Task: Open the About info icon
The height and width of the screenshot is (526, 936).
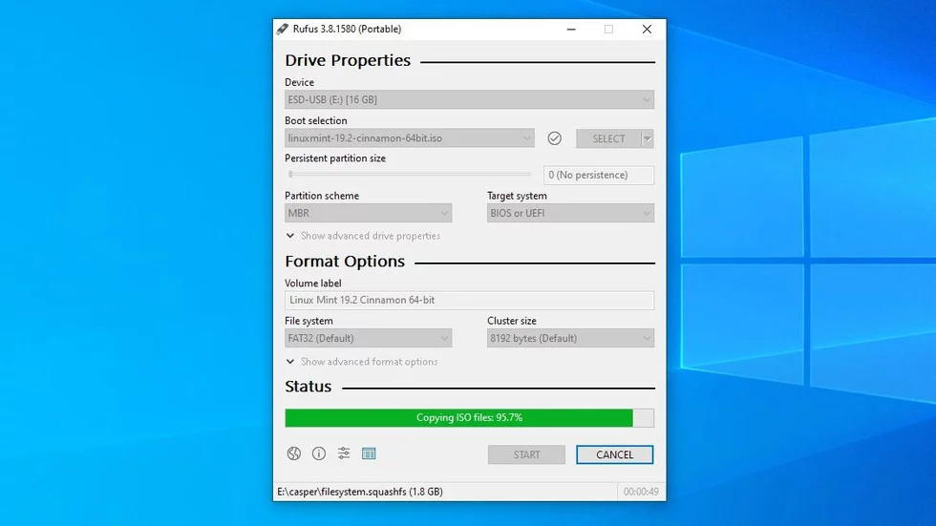Action: point(319,453)
